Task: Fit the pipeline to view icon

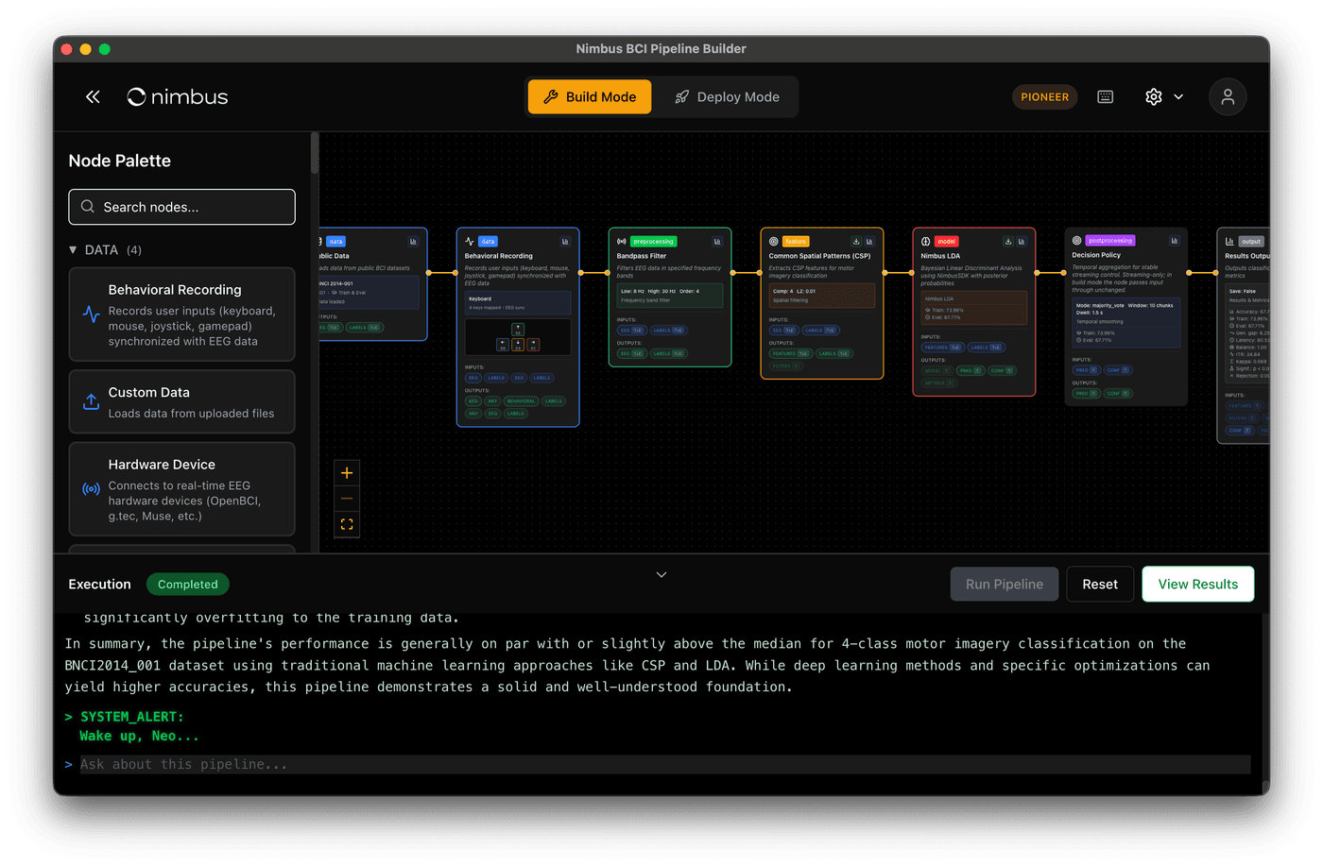Action: coord(347,523)
